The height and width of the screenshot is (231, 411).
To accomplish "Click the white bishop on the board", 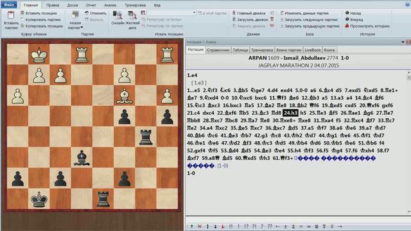I will click(124, 96).
